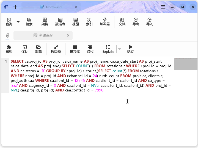
Task: Run Explain on the query
Action: coord(108,49)
